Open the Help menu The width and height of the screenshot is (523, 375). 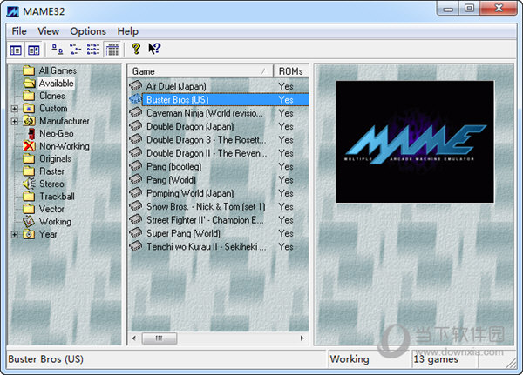(128, 31)
